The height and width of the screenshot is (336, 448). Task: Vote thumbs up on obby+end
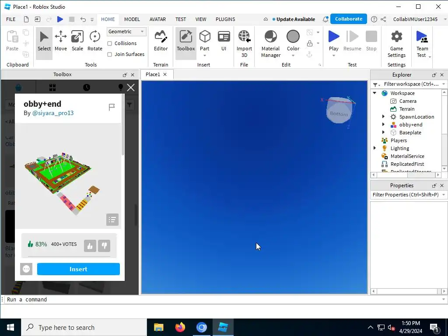pos(90,246)
